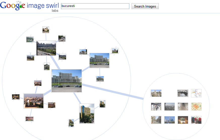Viewport: 220px width, 140px height.
Task: Open the people in red jackets thumbnail
Action: coord(196,120)
